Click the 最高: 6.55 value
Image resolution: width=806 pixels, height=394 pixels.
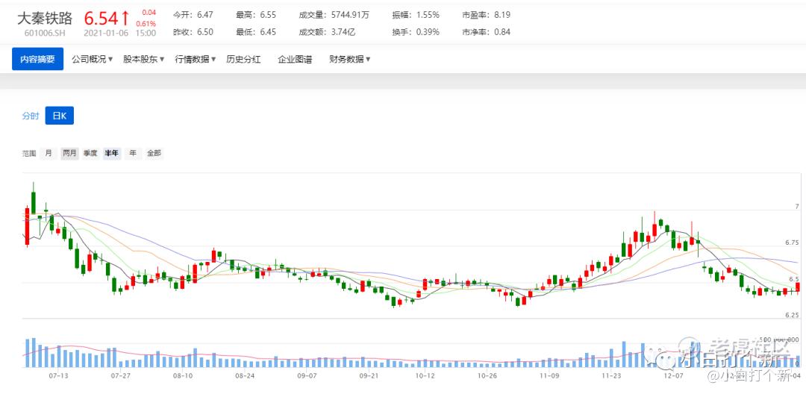256,16
